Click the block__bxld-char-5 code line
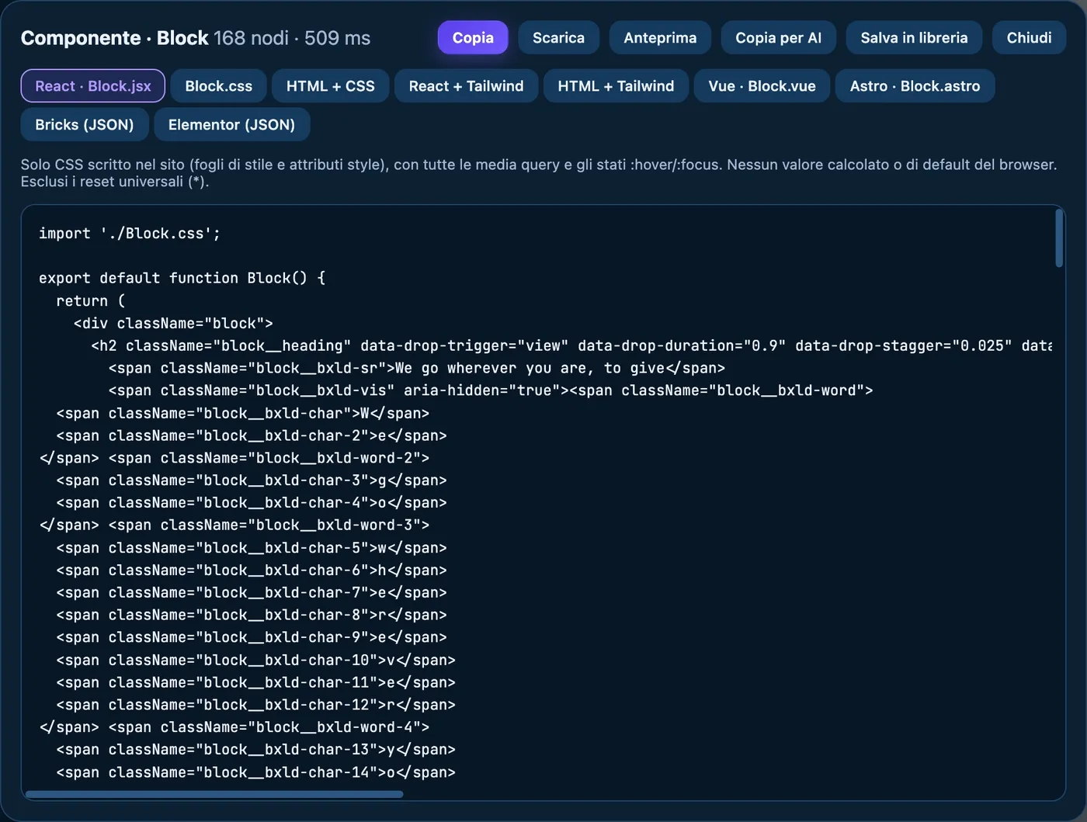Screen dimensions: 1087x822 point(252,548)
